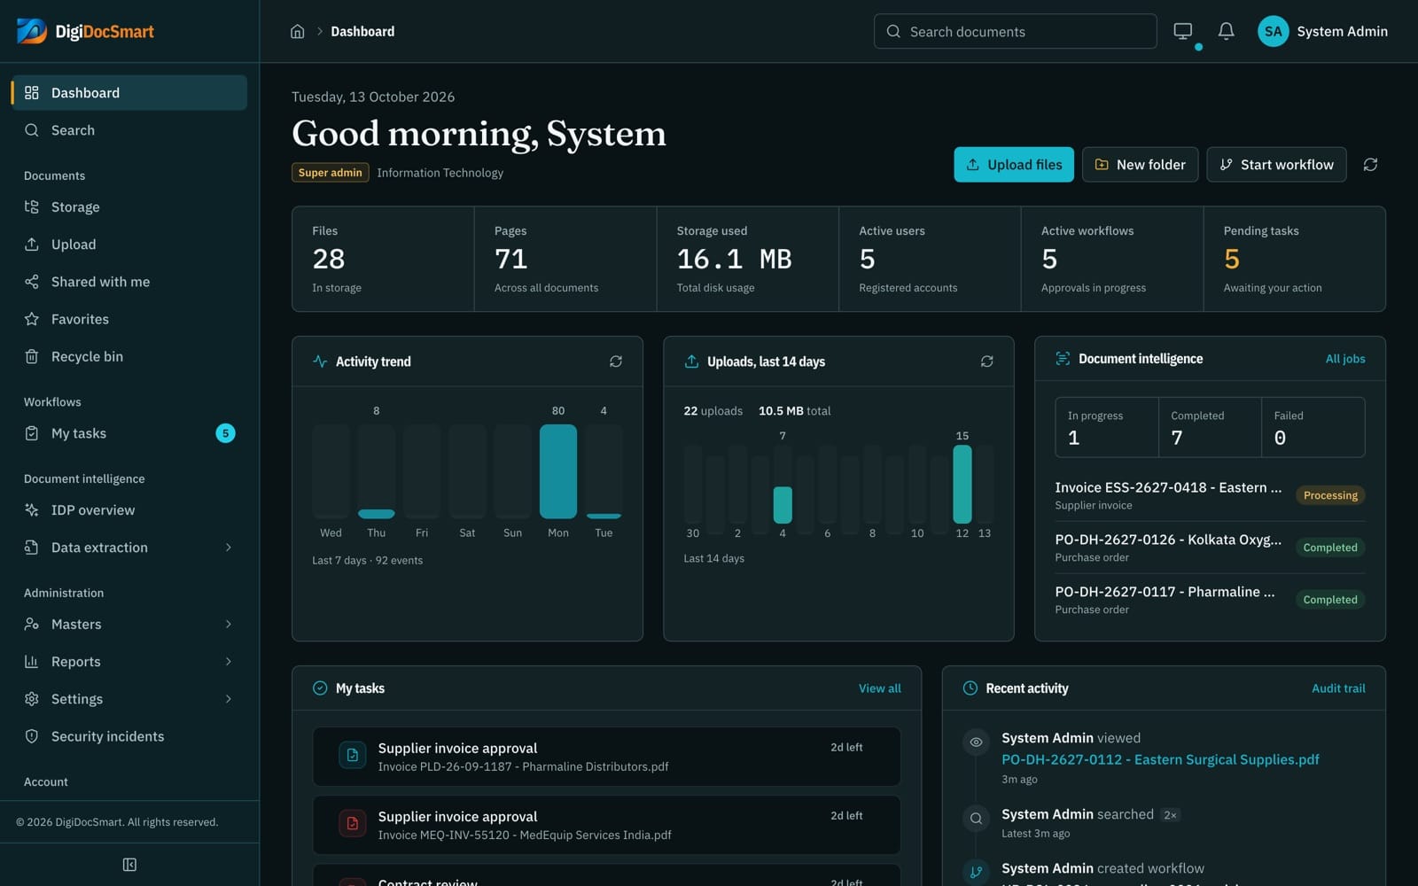Click the Upload files button
The height and width of the screenshot is (886, 1418).
[1014, 165]
